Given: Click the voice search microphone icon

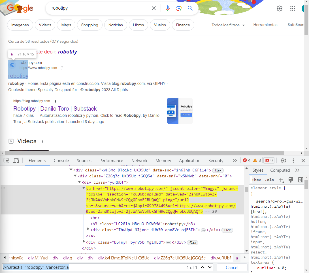Looking at the screenshot, I should [168, 8].
